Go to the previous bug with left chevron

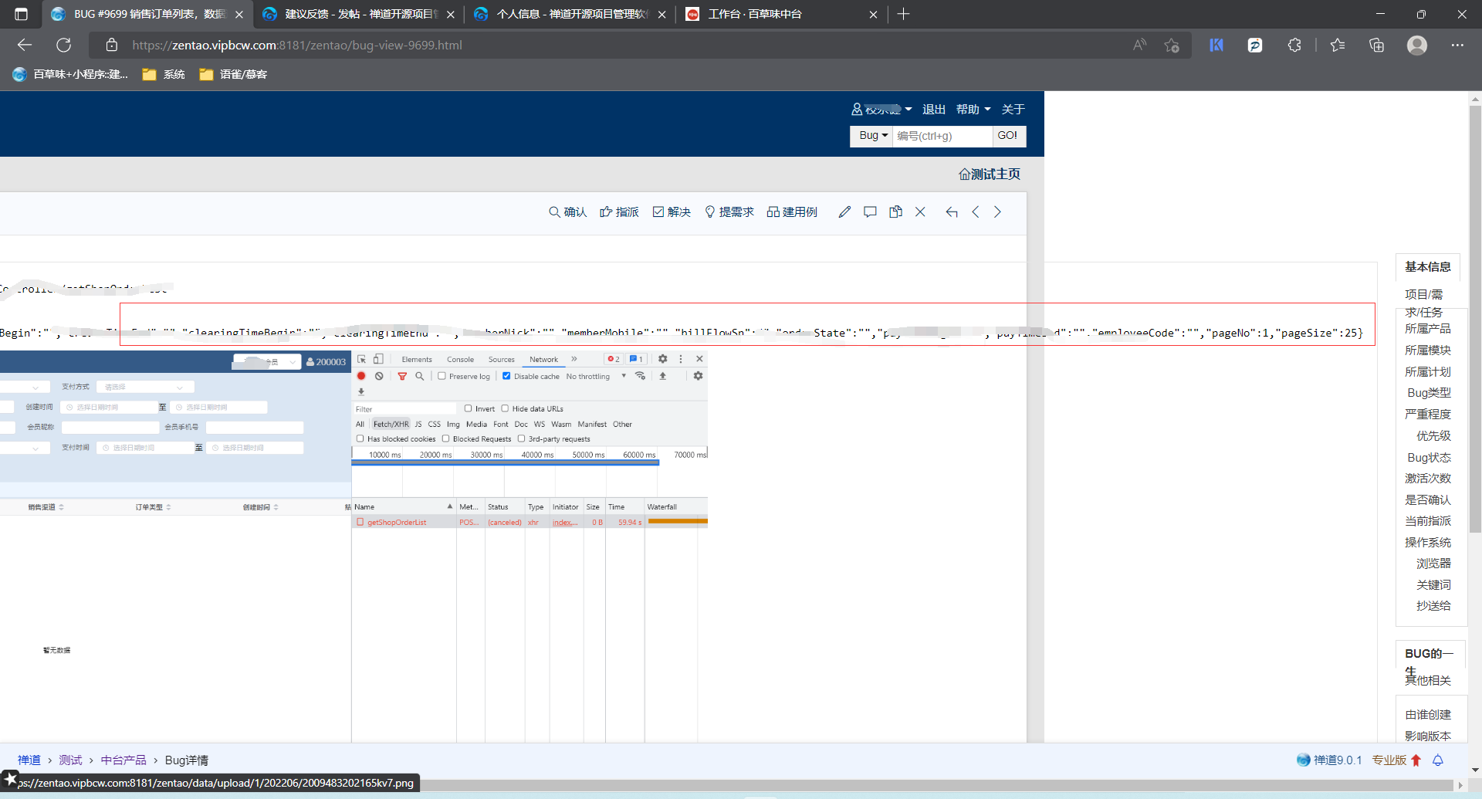[x=976, y=212]
